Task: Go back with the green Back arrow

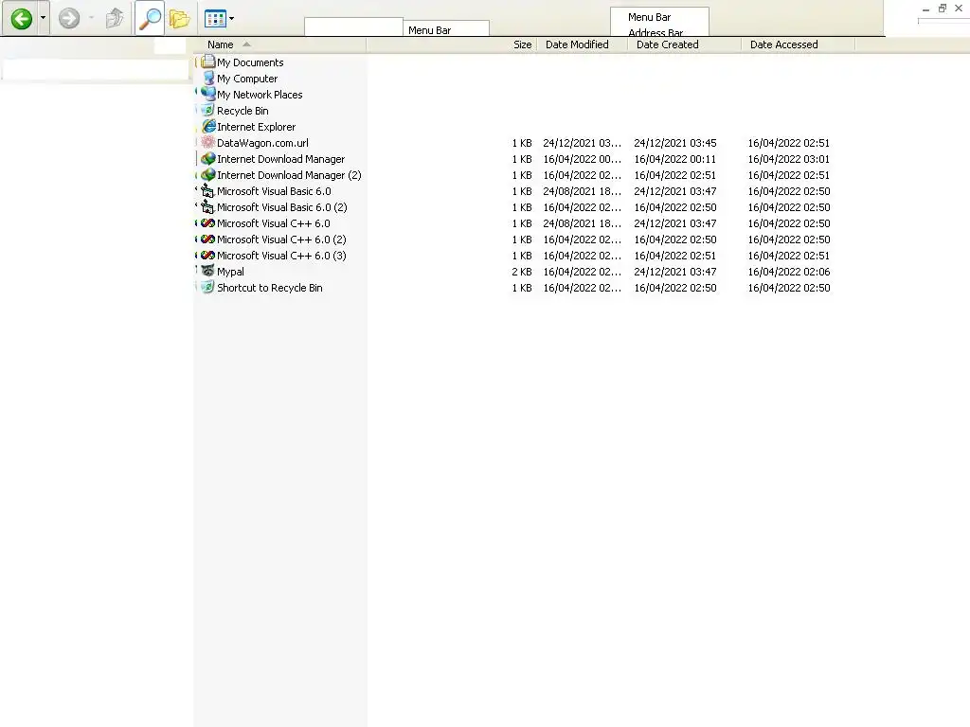Action: pyautogui.click(x=21, y=19)
